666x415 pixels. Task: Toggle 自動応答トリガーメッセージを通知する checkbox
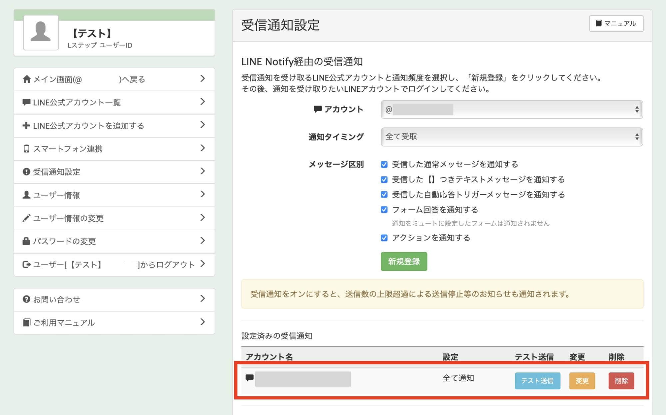pyautogui.click(x=384, y=194)
